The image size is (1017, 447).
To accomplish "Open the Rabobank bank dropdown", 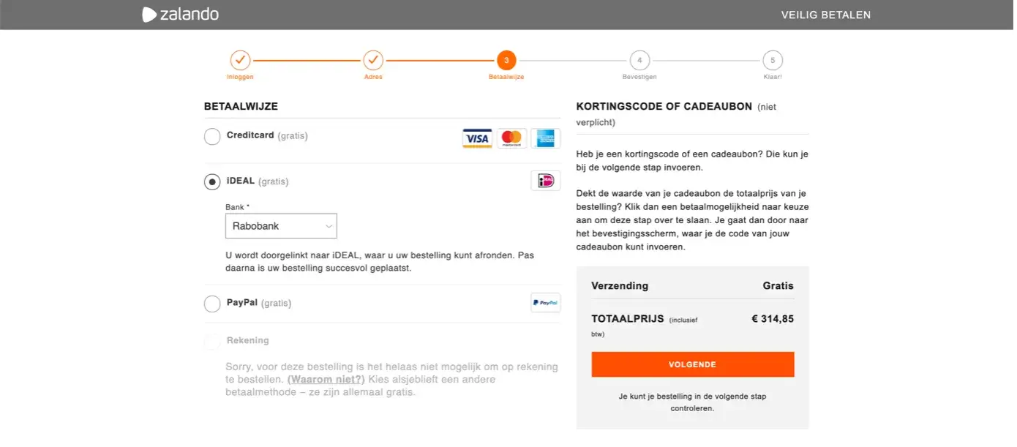I will point(280,226).
